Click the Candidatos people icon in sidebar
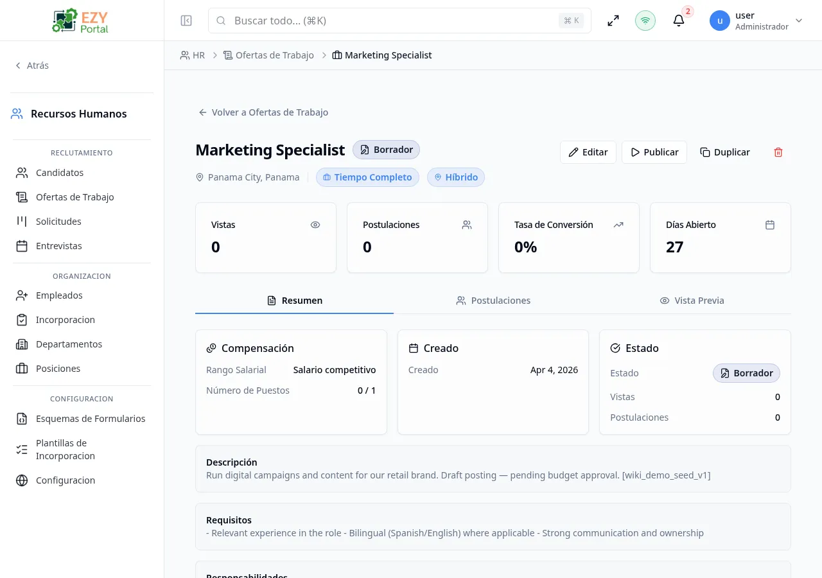822x578 pixels. point(22,173)
